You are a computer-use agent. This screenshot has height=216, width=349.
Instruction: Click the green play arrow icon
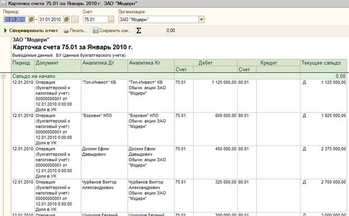click(x=6, y=31)
